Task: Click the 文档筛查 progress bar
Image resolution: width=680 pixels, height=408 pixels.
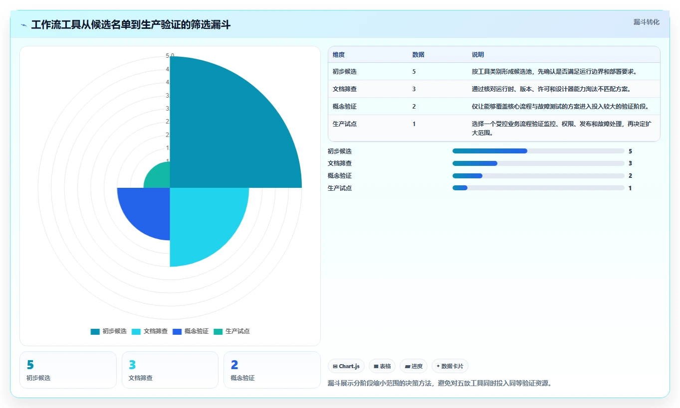Action: [538, 163]
